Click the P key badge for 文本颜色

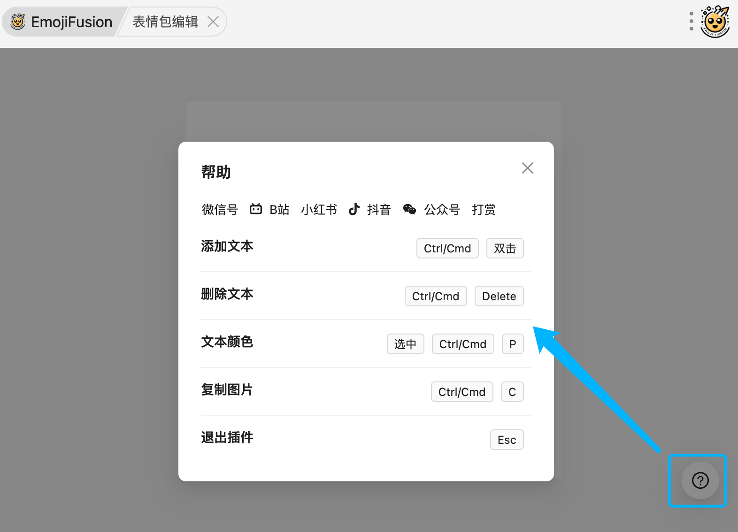[x=512, y=344]
